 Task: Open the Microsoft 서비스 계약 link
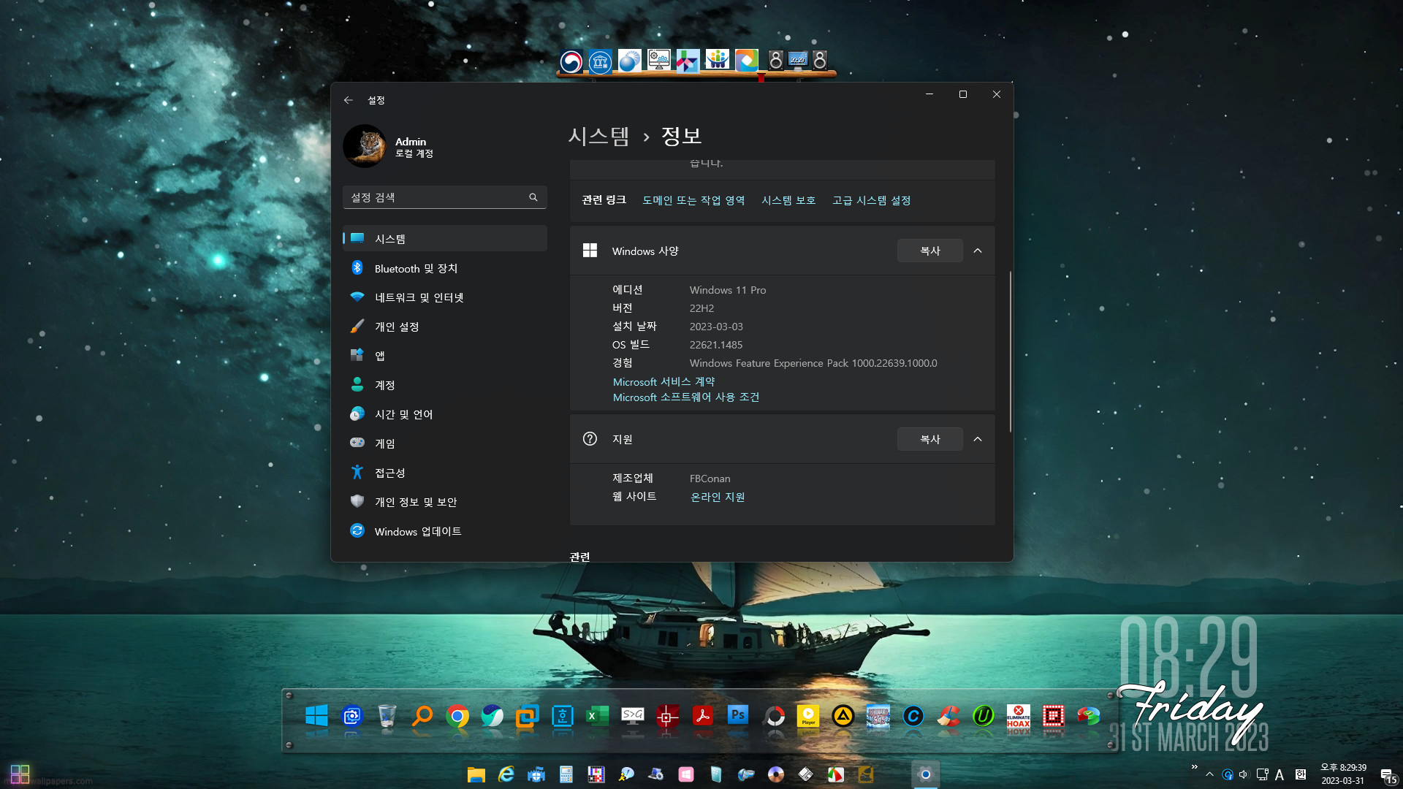(x=664, y=382)
